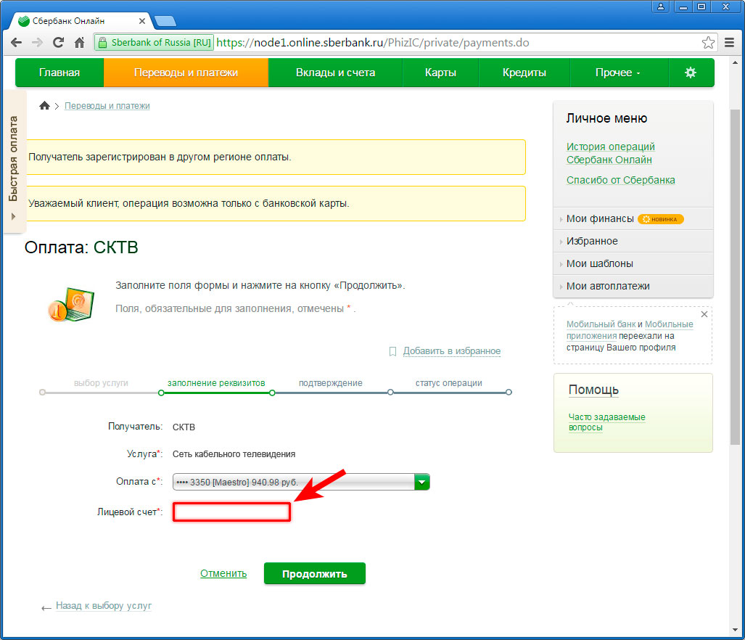The width and height of the screenshot is (745, 640).
Task: Switch to the Вклады и счета tab
Action: pos(335,73)
